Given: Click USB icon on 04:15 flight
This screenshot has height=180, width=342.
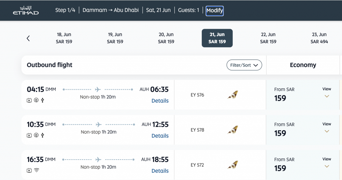Looking at the screenshot, I should 42,100.
